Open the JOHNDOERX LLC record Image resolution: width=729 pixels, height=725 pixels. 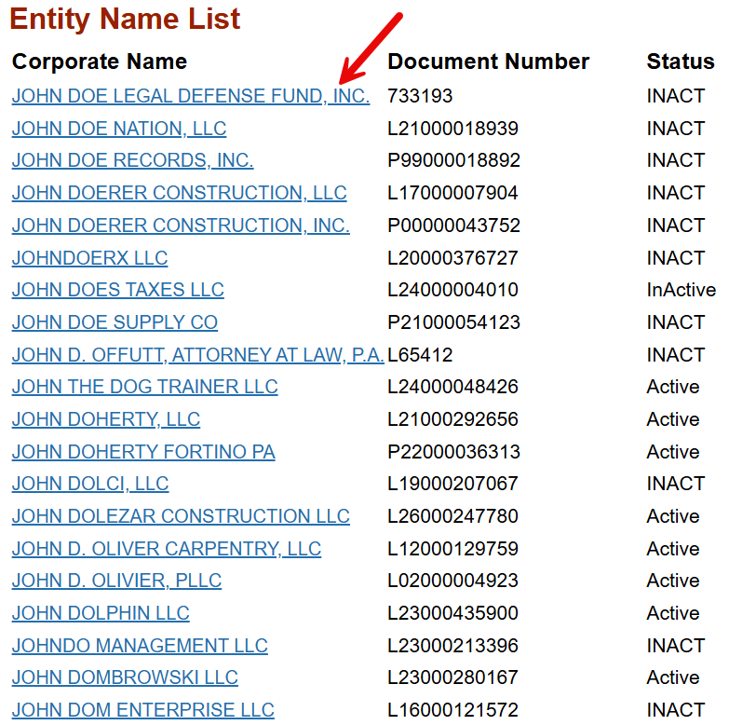click(89, 258)
